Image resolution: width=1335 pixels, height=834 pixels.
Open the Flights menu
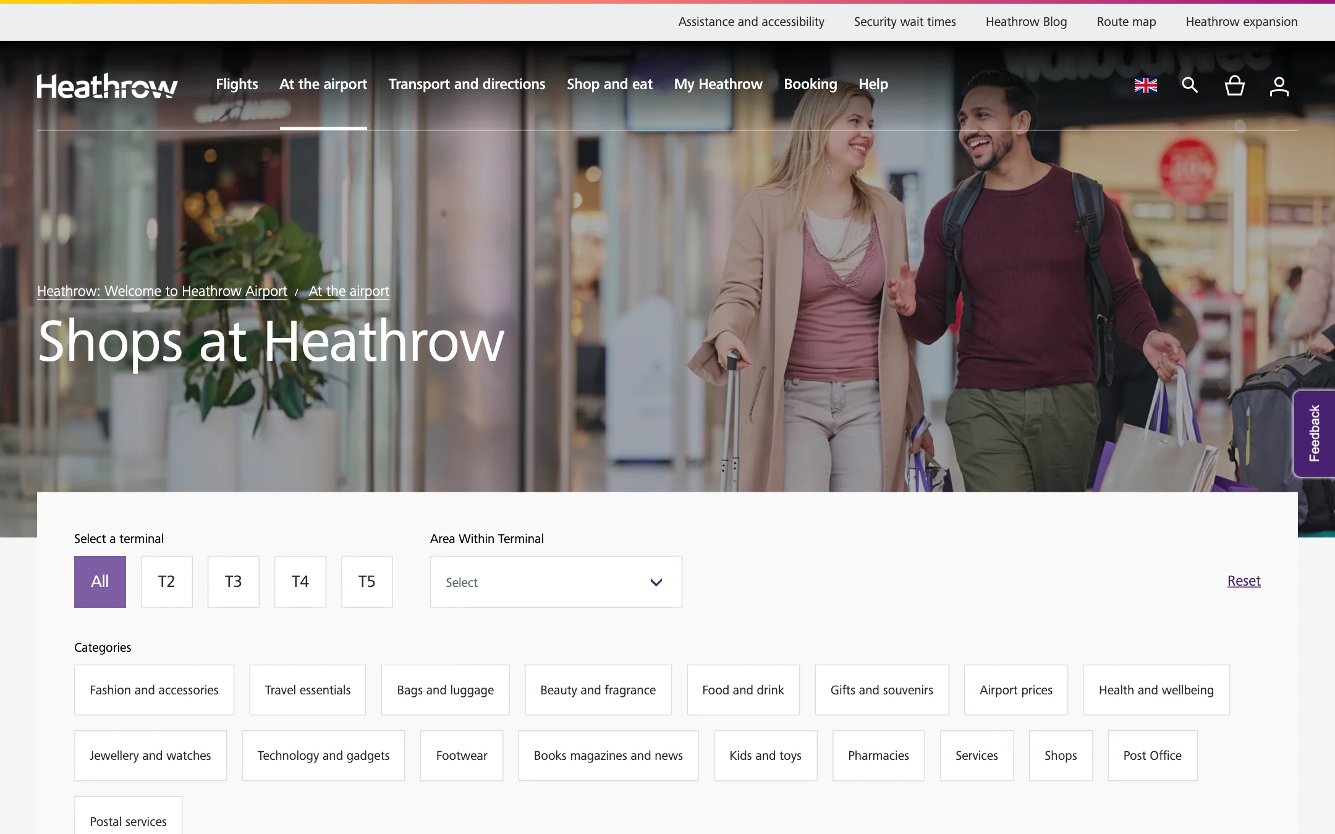click(x=237, y=84)
